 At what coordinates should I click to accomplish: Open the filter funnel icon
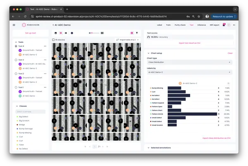click(137, 33)
